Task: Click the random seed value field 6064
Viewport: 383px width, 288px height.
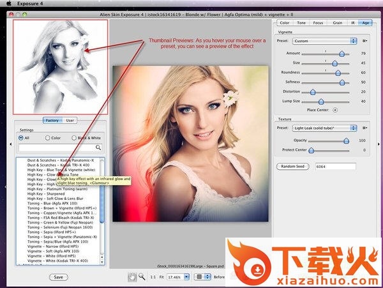Action: (336, 167)
